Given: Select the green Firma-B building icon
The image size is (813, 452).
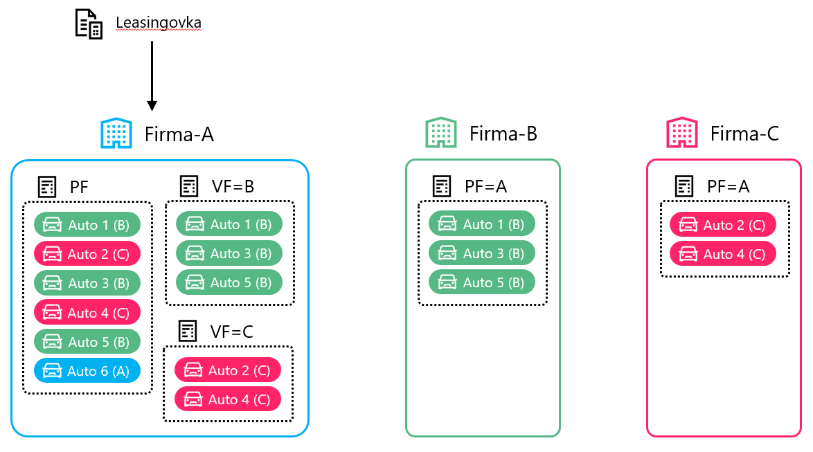Looking at the screenshot, I should (440, 133).
